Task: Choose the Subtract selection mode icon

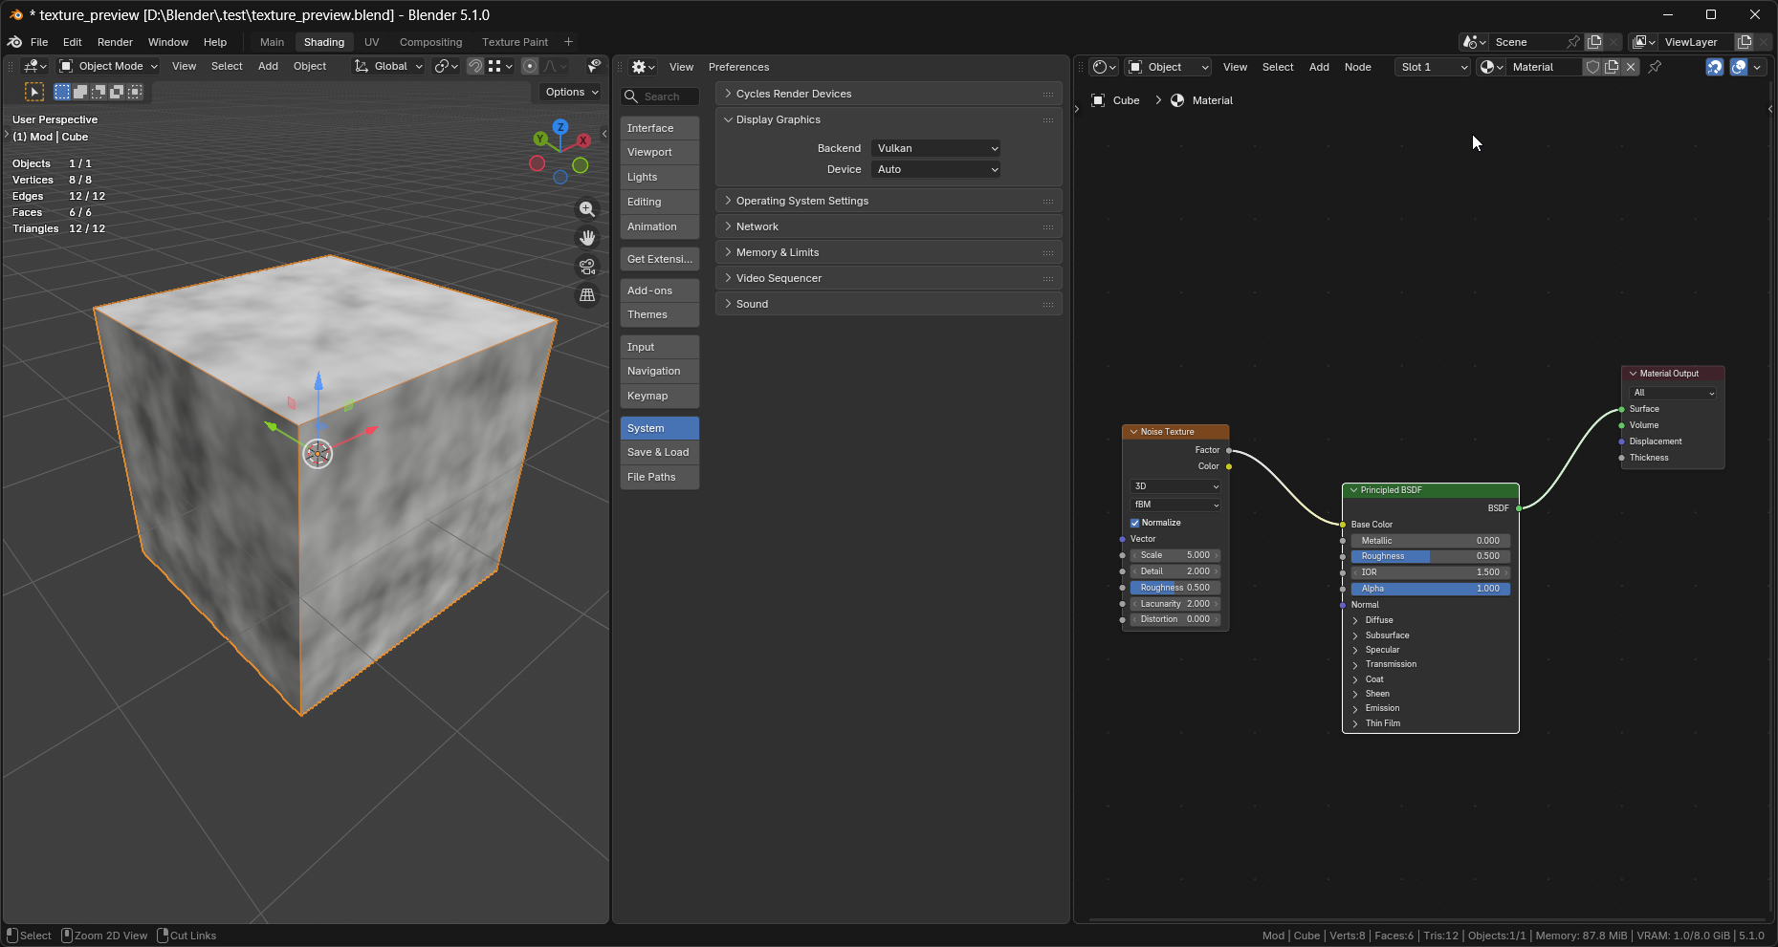Action: tap(99, 92)
